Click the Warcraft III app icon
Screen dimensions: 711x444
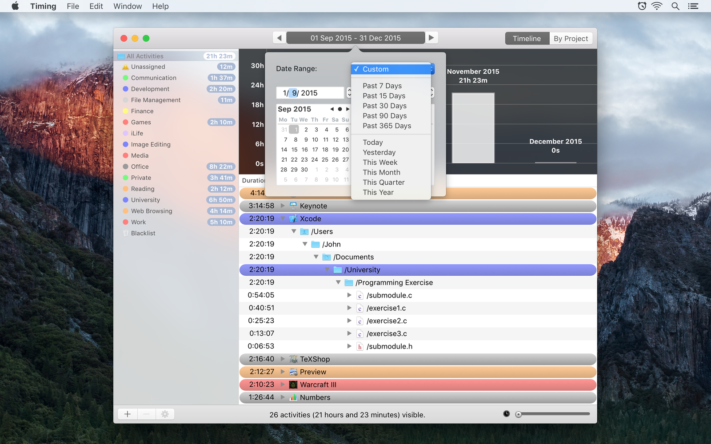point(293,385)
